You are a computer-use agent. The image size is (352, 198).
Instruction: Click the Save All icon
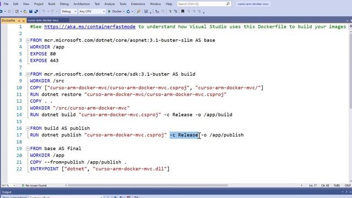coord(36,12)
